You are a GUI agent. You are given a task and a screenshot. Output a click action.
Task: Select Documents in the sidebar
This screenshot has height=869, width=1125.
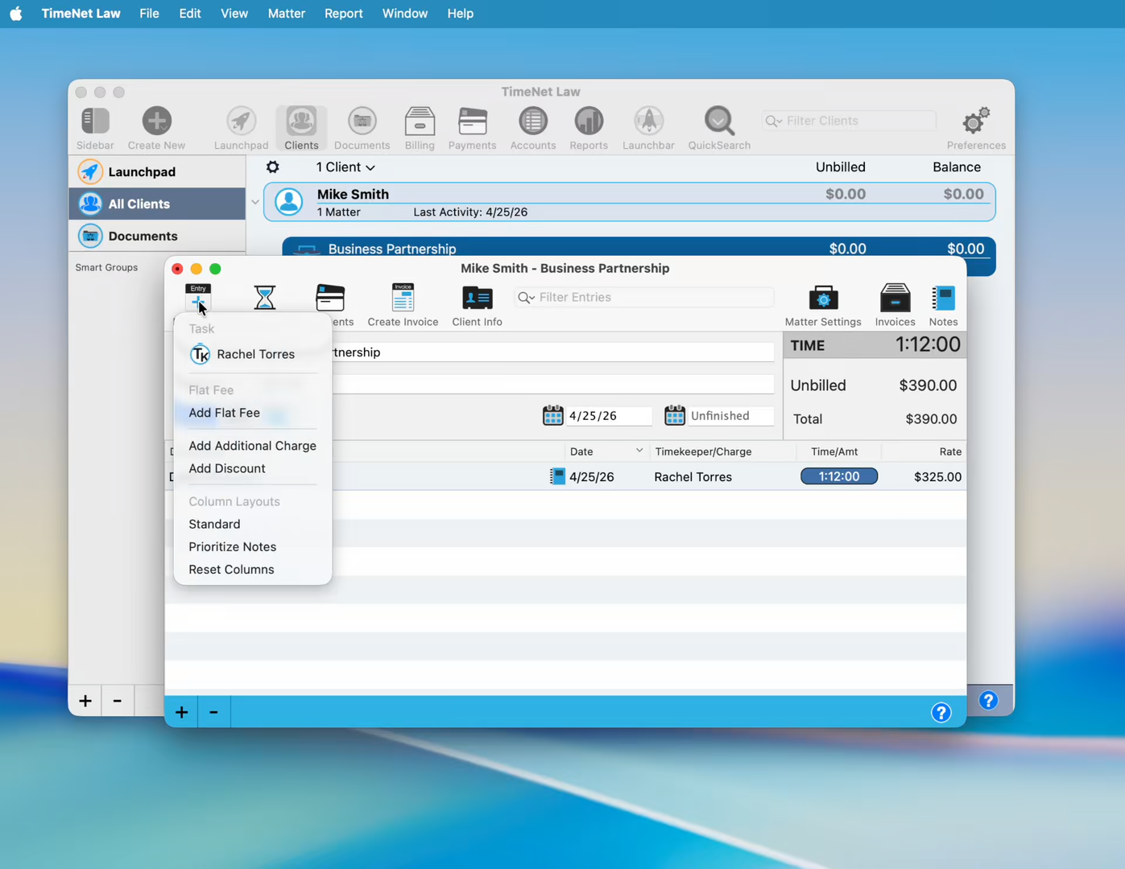[x=157, y=236]
